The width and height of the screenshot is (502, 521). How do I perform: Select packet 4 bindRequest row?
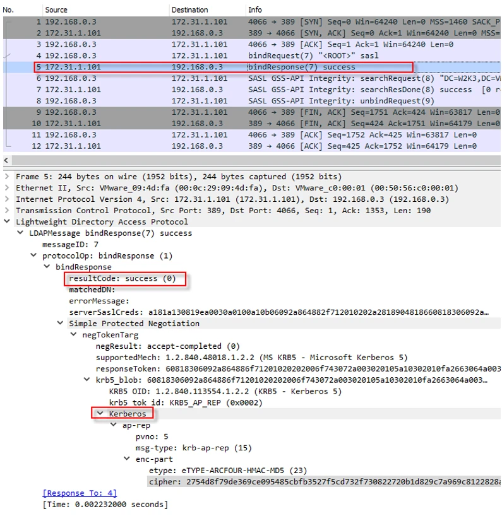pos(253,56)
